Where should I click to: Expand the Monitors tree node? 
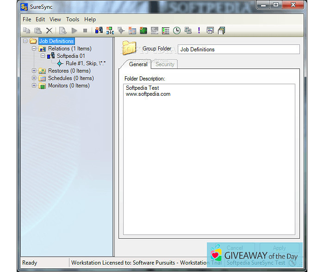pyautogui.click(x=34, y=86)
